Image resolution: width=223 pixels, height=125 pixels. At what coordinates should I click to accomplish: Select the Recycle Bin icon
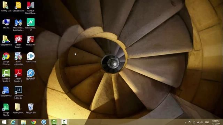(31, 108)
